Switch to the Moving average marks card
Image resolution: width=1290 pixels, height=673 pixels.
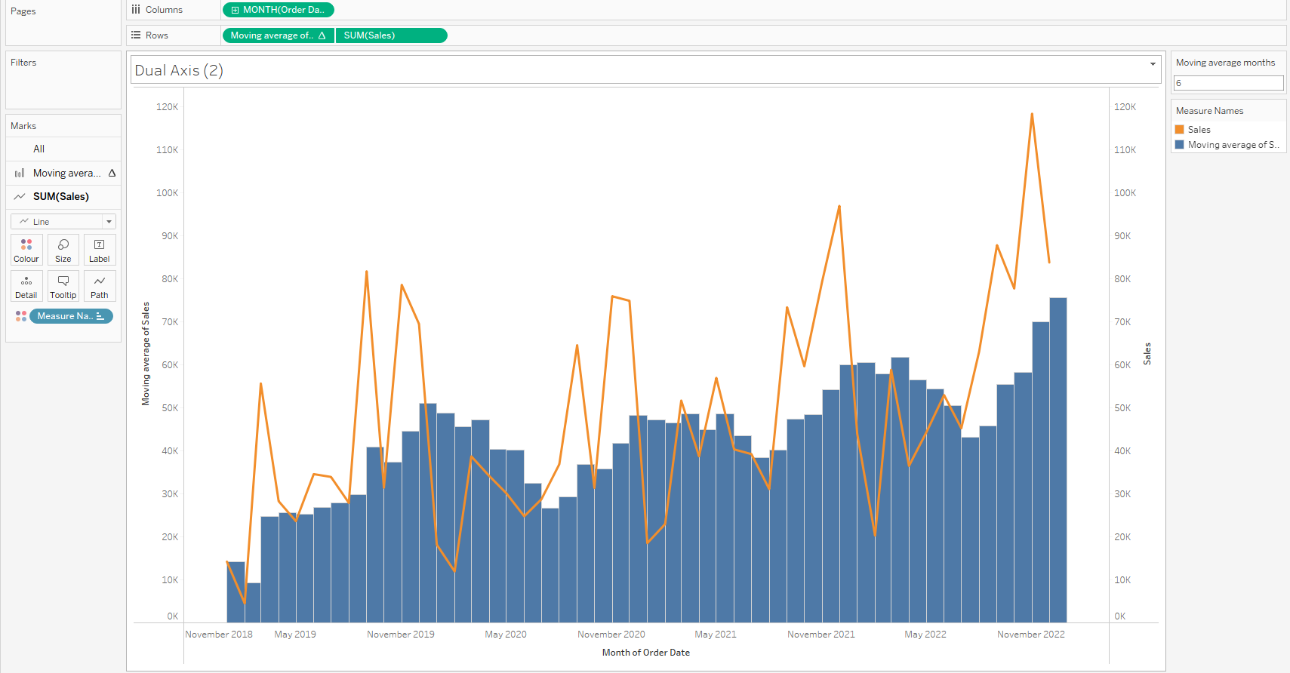63,174
